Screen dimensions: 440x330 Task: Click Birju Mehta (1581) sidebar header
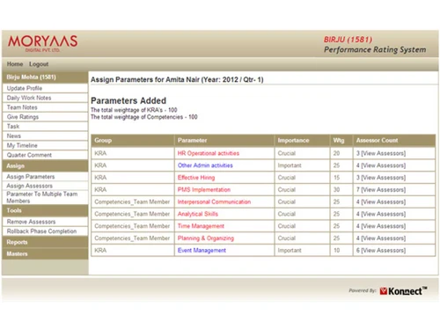tap(45, 77)
